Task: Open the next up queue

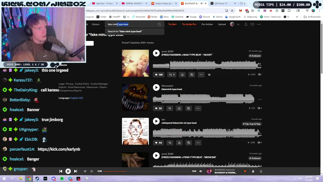Action: (261, 171)
